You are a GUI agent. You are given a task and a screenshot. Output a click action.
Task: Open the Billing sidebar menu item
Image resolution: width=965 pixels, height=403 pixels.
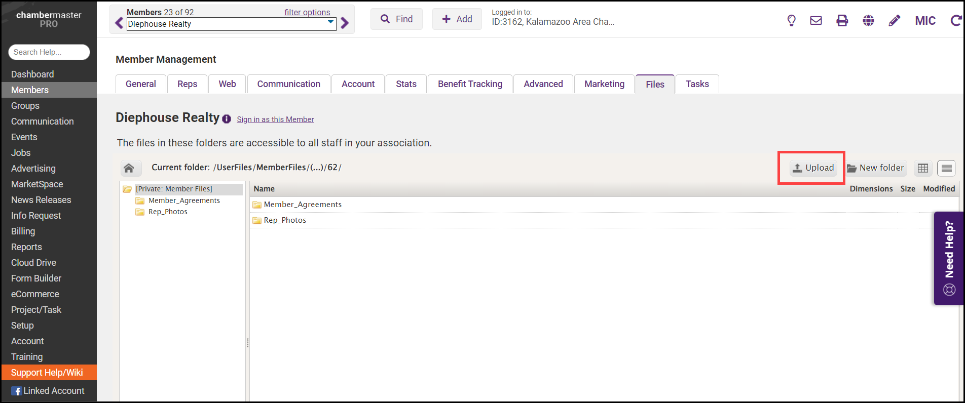pyautogui.click(x=23, y=231)
